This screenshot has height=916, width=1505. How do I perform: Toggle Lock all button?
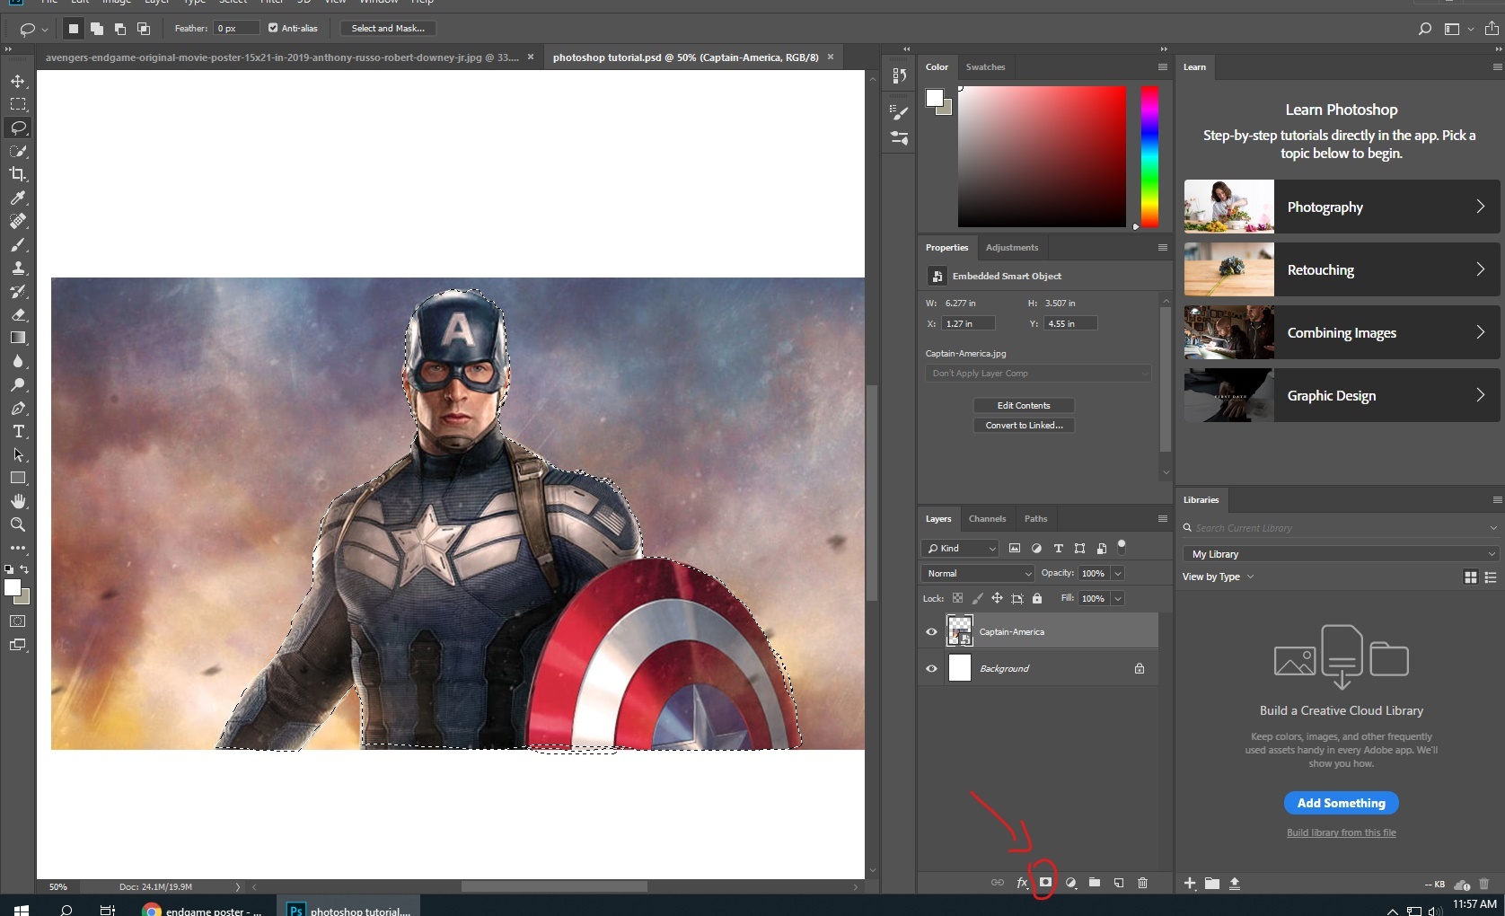(1037, 598)
